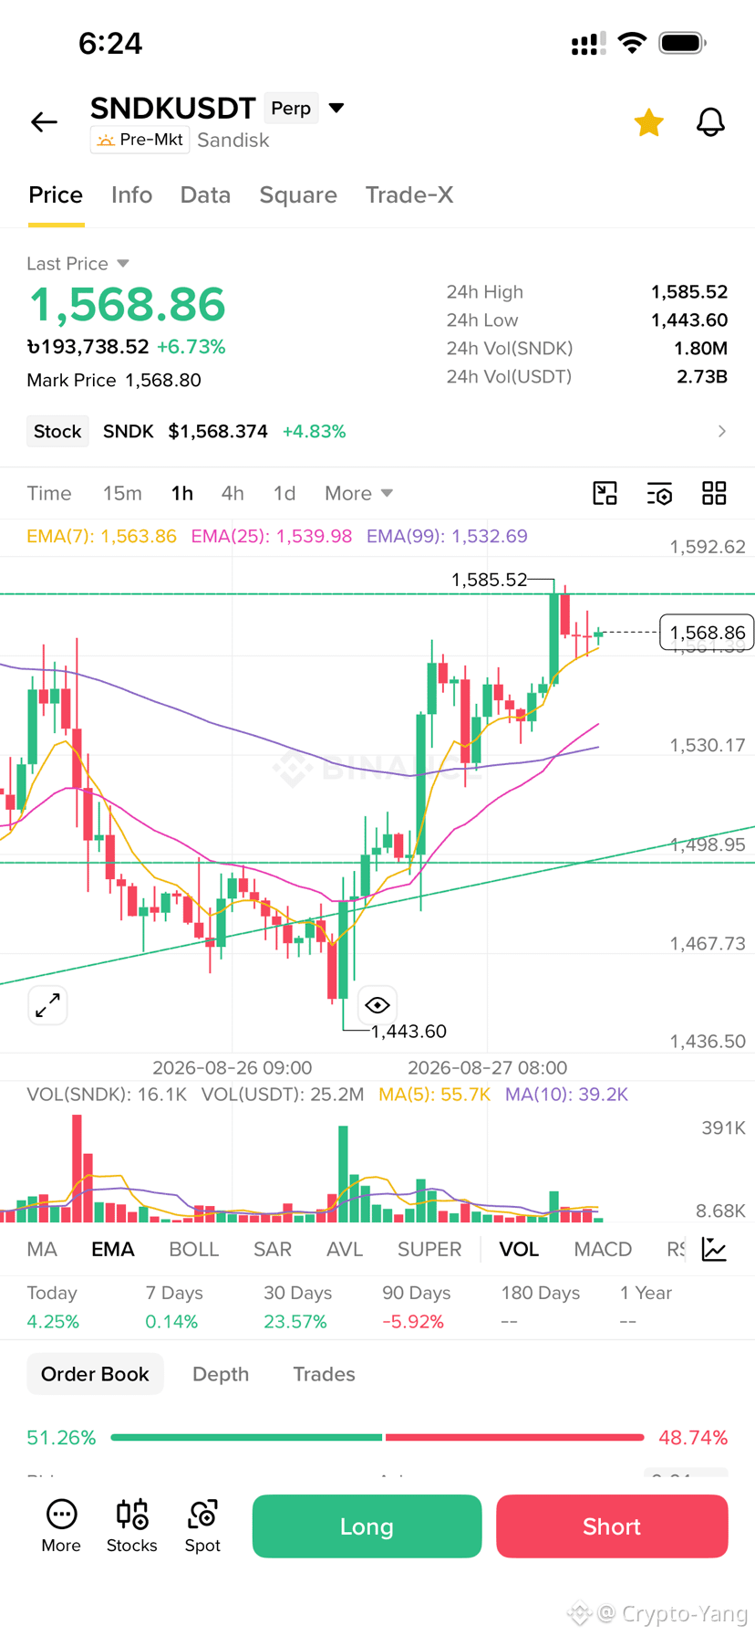Toggle the EMA indicator

click(x=113, y=1249)
